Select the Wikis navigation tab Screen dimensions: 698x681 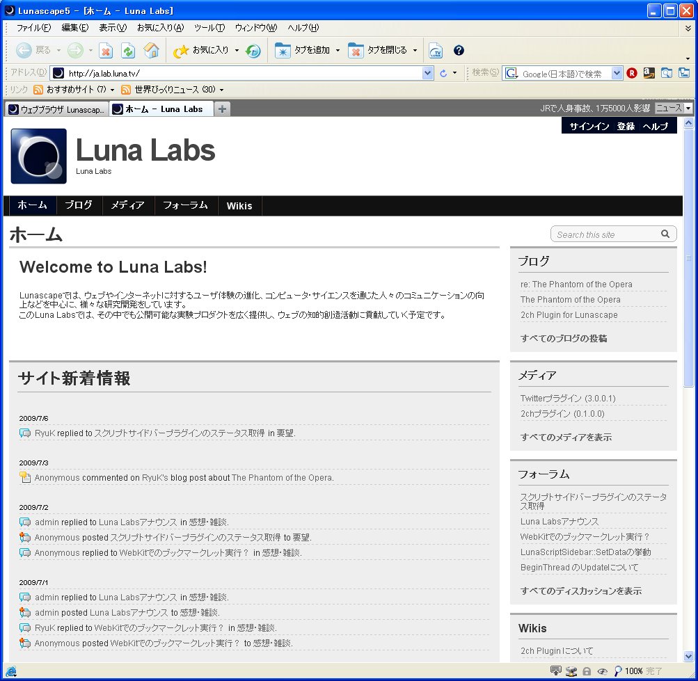(x=239, y=205)
